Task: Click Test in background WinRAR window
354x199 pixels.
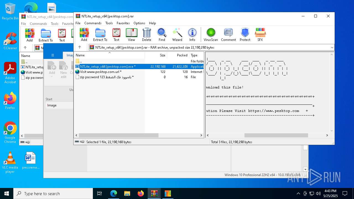Action: click(62, 35)
